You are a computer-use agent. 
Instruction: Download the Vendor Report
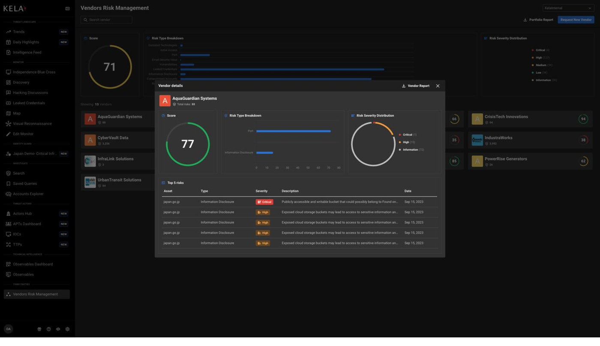[x=415, y=86]
